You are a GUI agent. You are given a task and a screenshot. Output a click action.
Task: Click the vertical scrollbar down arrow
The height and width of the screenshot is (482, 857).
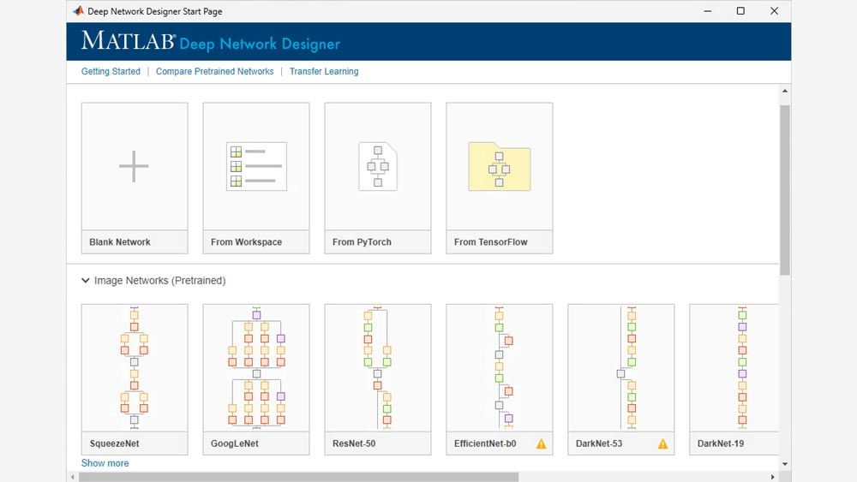click(785, 462)
